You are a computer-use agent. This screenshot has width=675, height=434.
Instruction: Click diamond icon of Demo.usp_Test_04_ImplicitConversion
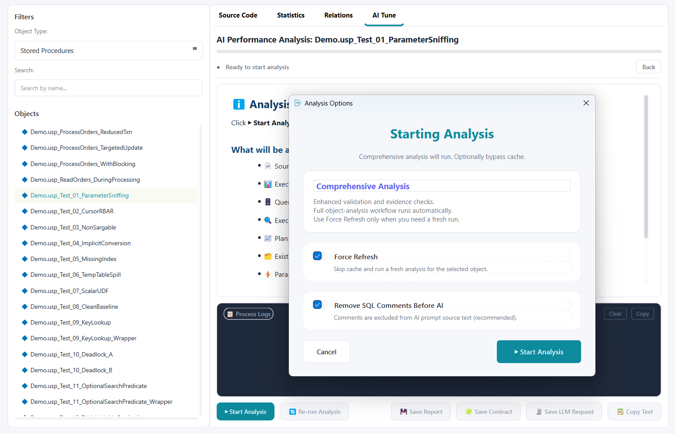[x=25, y=243]
